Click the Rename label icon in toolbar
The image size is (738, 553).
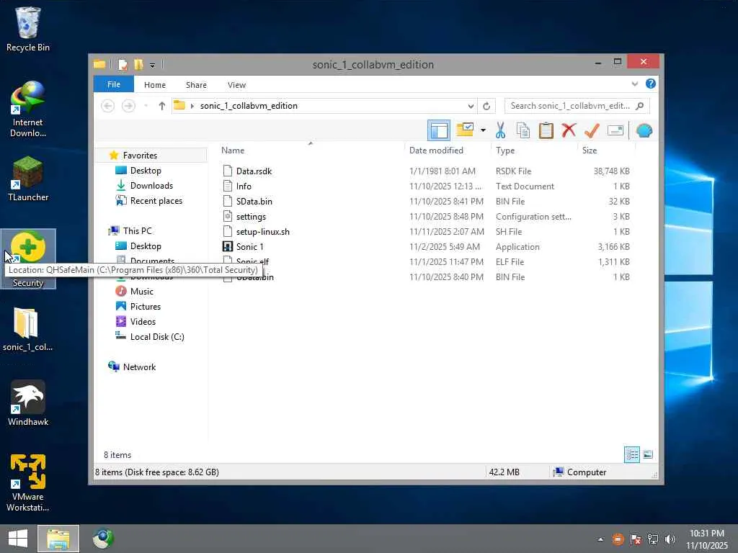[x=615, y=130]
